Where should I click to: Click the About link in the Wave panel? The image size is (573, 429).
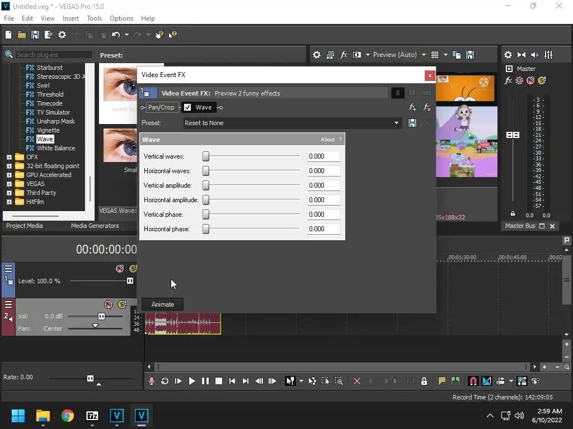tap(327, 139)
